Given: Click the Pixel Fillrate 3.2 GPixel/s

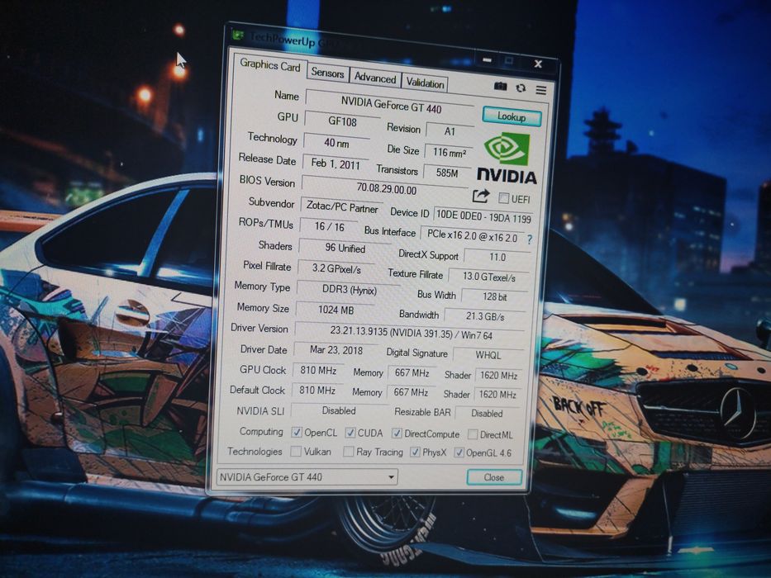Looking at the screenshot, I should [336, 269].
